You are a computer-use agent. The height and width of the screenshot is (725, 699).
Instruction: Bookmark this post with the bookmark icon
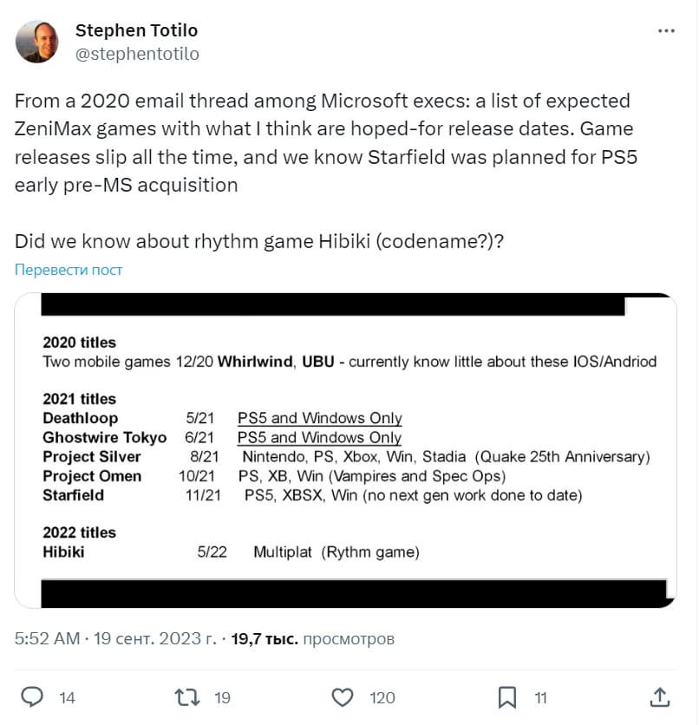pos(507,696)
